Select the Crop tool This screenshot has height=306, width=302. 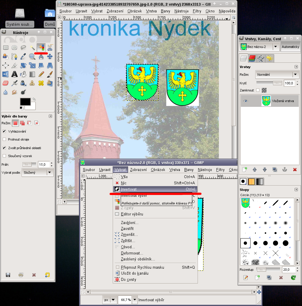tap(14, 65)
